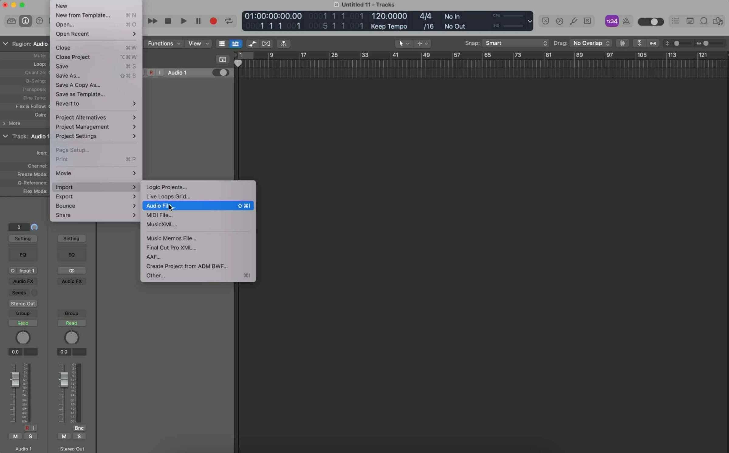Choose Audio File... from Import submenu

198,206
